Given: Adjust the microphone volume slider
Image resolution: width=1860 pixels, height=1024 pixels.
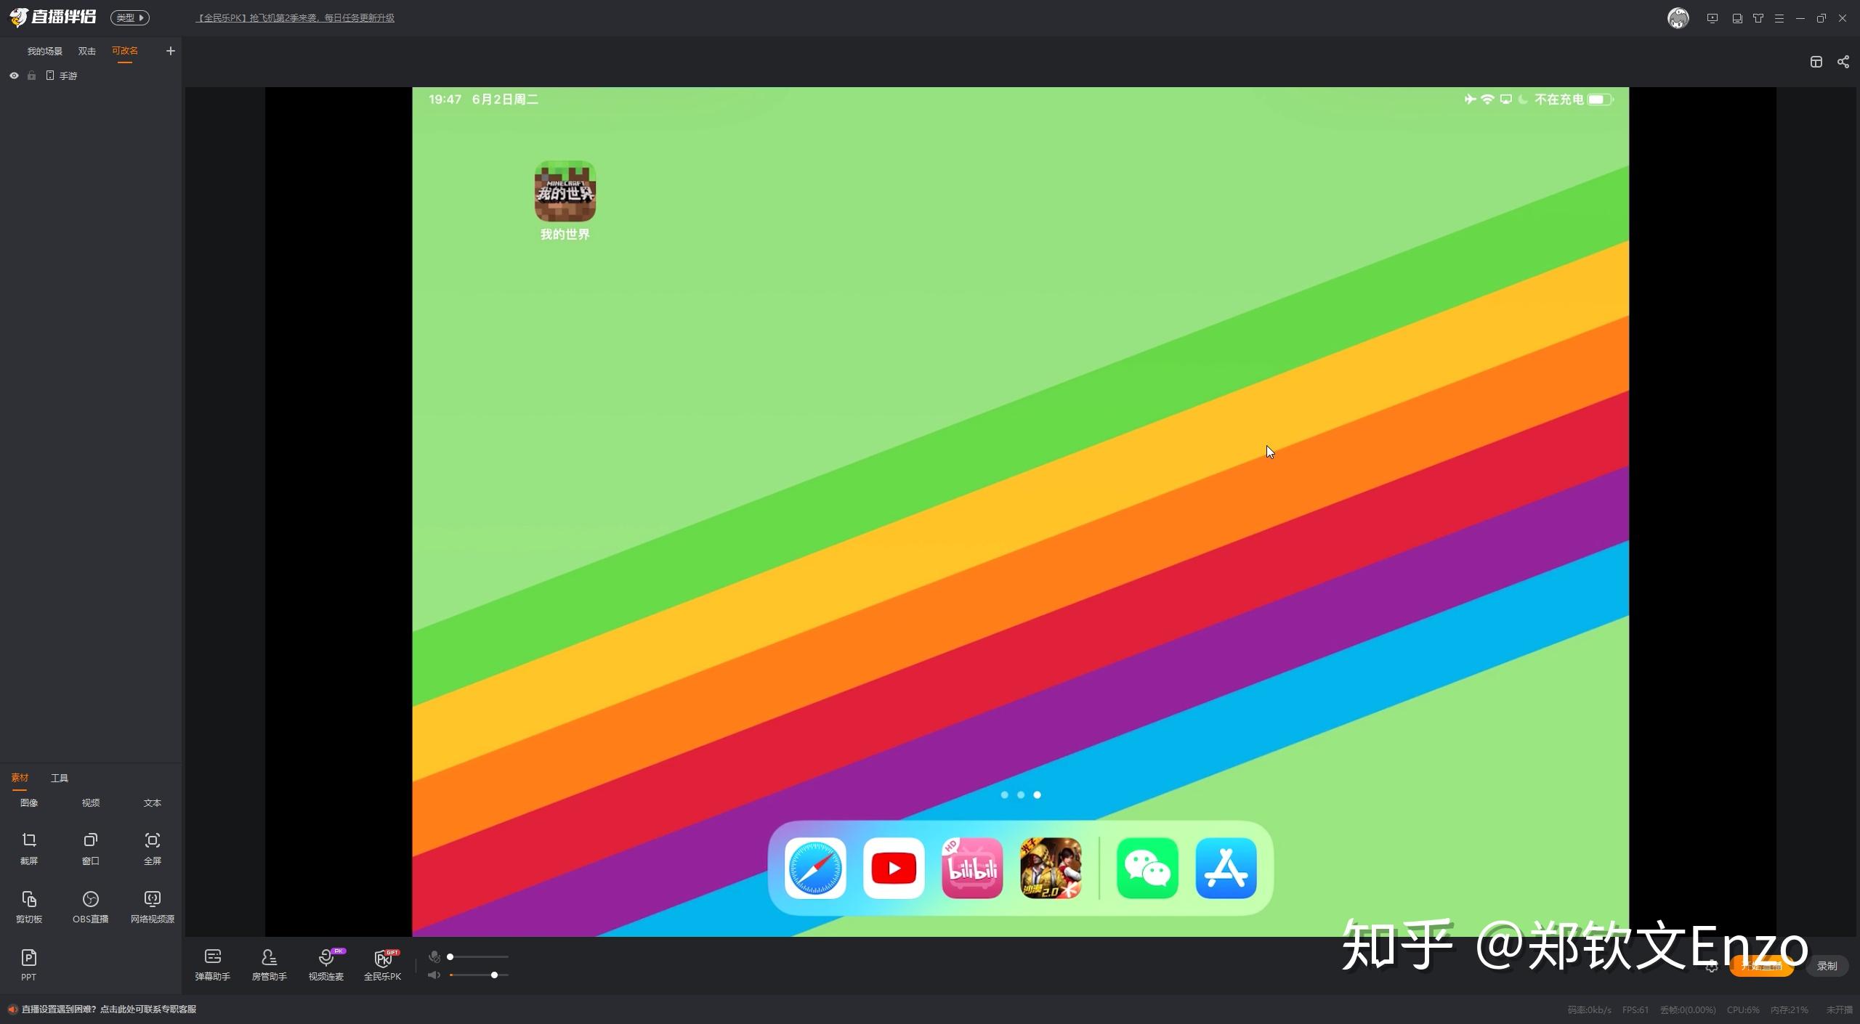Looking at the screenshot, I should pos(479,956).
